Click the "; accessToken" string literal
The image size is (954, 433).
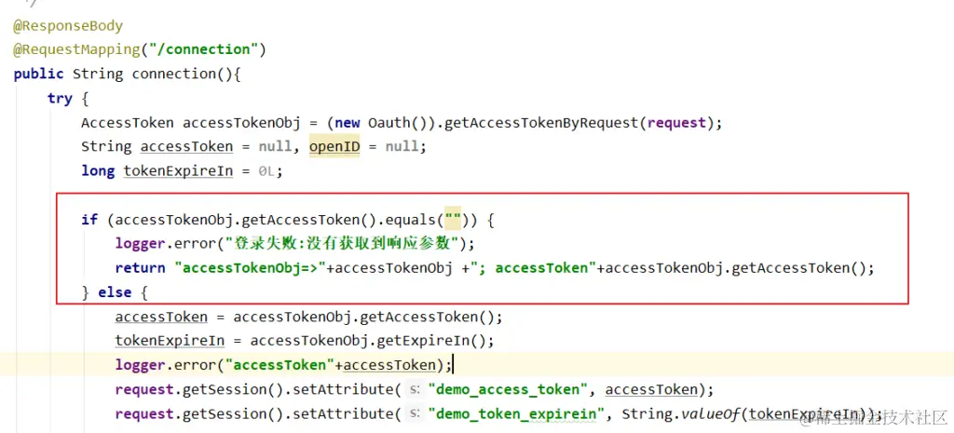534,268
